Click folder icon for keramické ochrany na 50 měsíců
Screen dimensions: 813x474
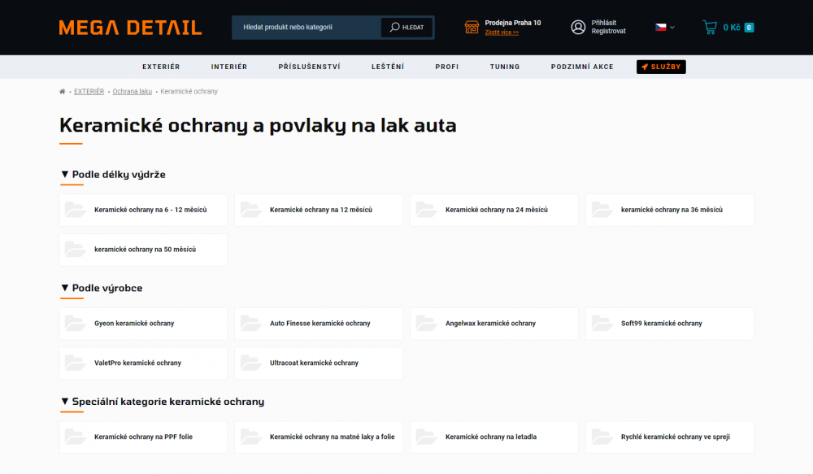tap(75, 250)
